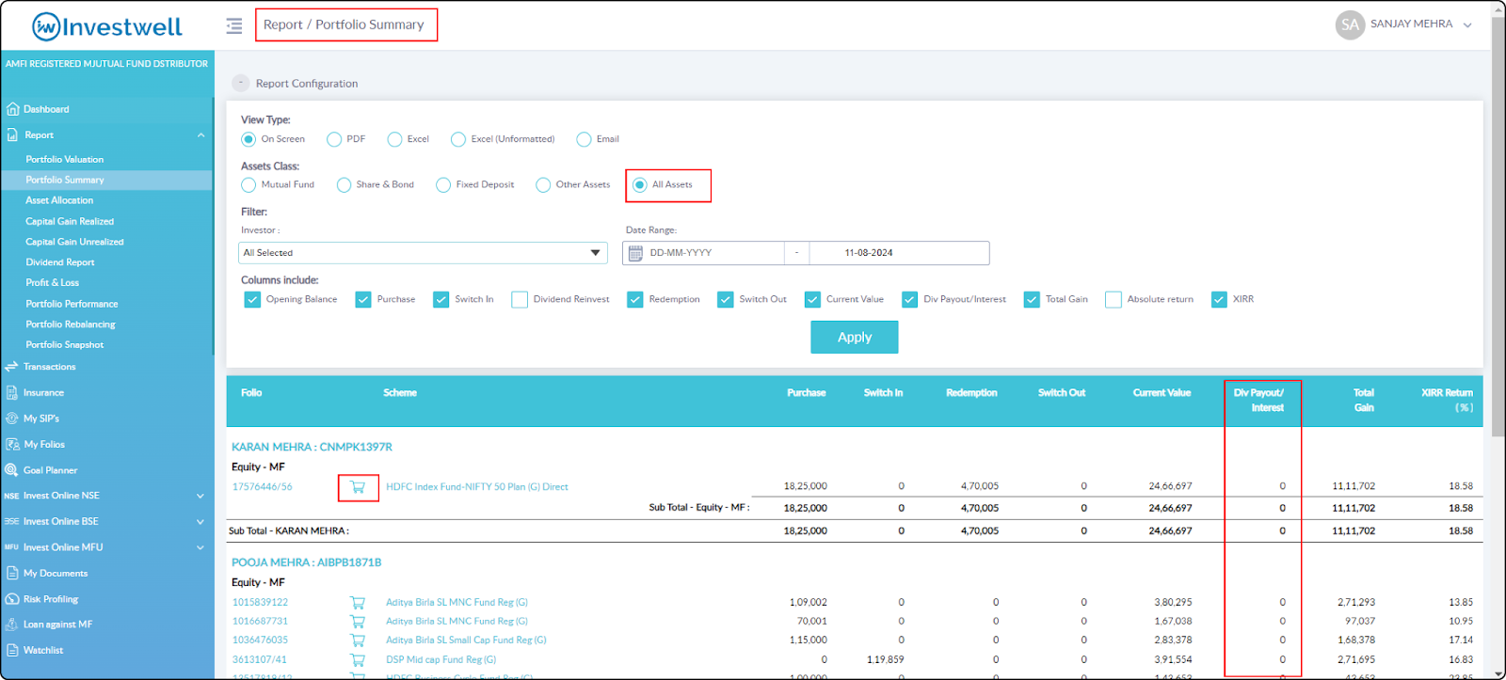Click the Report sidebar icon

(12, 134)
